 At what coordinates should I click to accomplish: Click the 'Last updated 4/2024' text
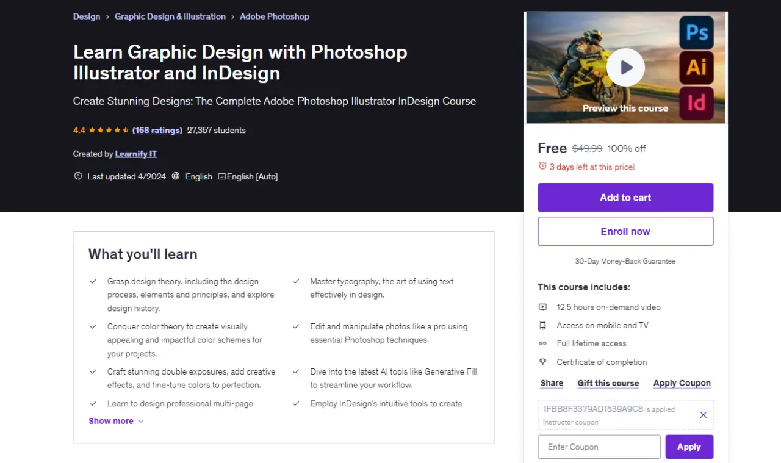point(127,176)
